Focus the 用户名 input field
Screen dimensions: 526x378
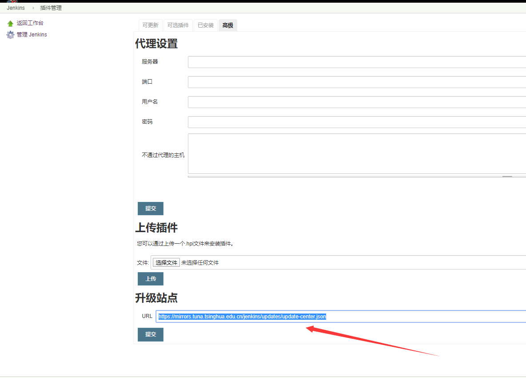357,102
